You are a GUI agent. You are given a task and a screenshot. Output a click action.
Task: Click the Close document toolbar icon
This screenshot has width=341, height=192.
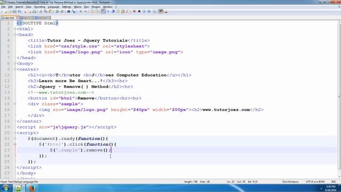25,12
